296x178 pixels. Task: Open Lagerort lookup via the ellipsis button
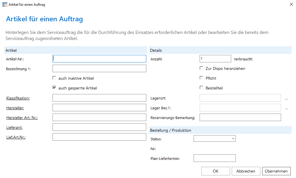click(x=286, y=98)
